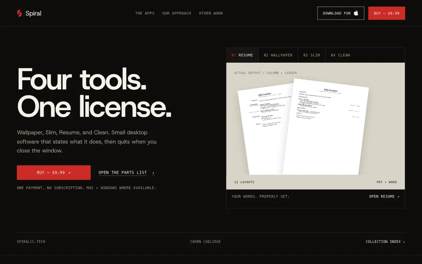422x264 pixels.
Task: Click the OPEN RESUME link
Action: [384, 196]
